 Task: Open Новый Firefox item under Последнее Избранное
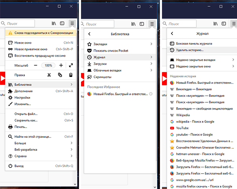coord(120,94)
